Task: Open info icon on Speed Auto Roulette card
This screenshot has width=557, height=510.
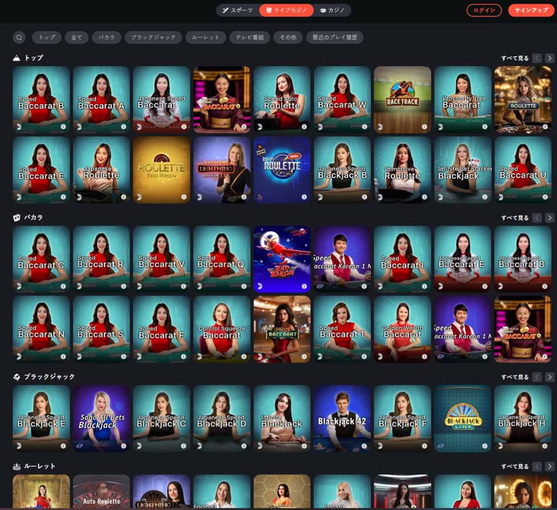Action: [x=304, y=127]
